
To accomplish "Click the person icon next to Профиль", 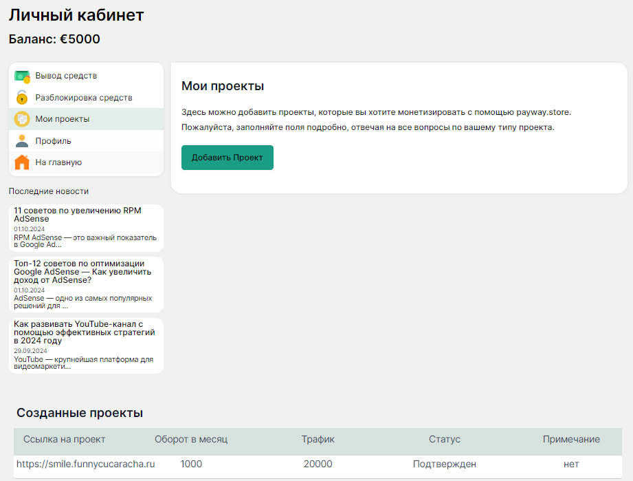I will pos(22,141).
